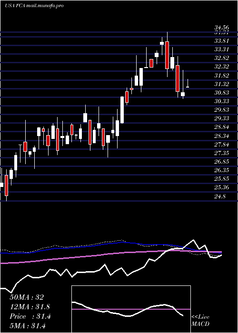Click the 28.34 price label
Image resolution: width=238 pixels, height=333 pixels.
point(222,136)
